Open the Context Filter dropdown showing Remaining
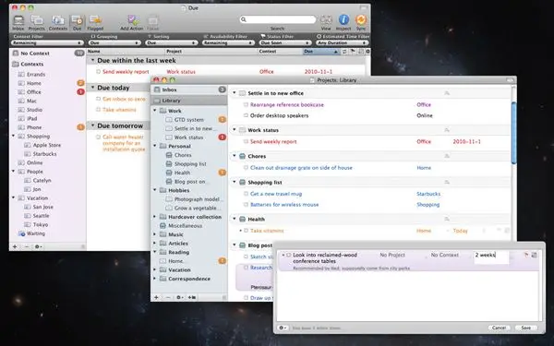Screen dimensions: 554x346 [x=47, y=42]
